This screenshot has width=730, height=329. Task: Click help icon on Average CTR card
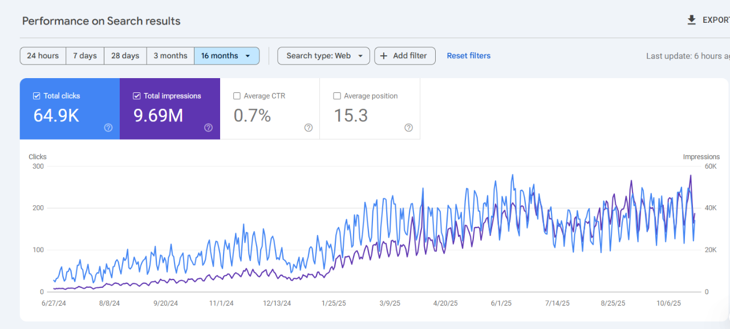point(309,128)
